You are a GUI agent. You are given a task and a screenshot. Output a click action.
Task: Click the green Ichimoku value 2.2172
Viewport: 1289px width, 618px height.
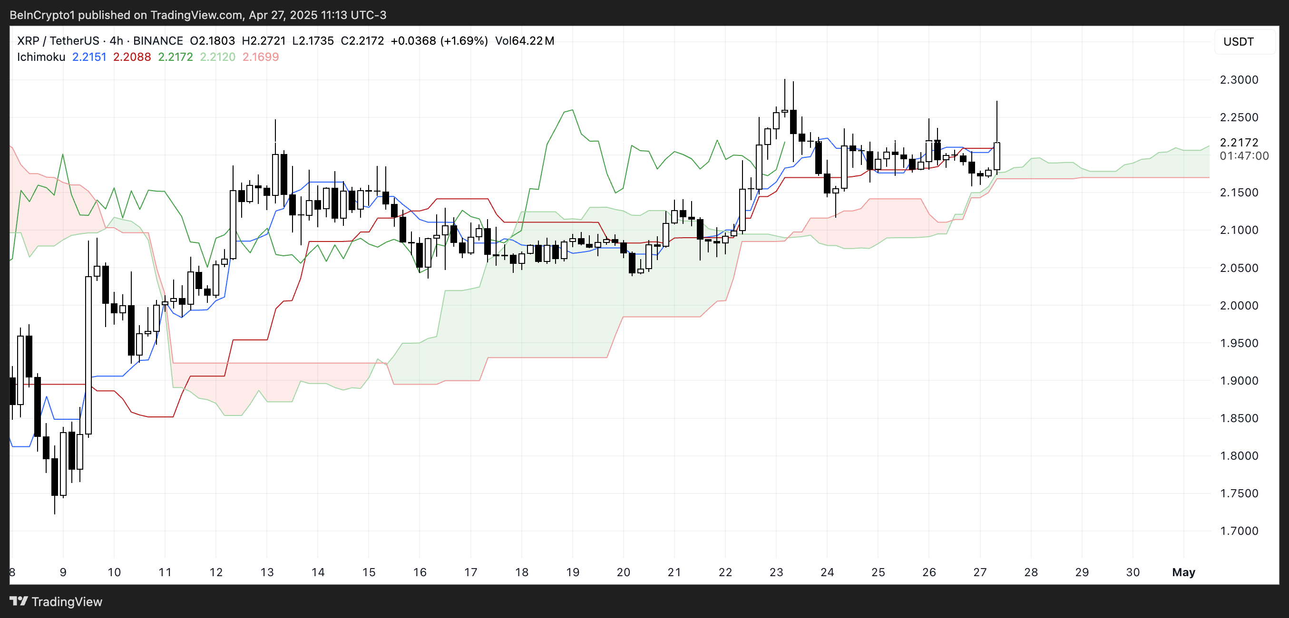click(x=175, y=57)
